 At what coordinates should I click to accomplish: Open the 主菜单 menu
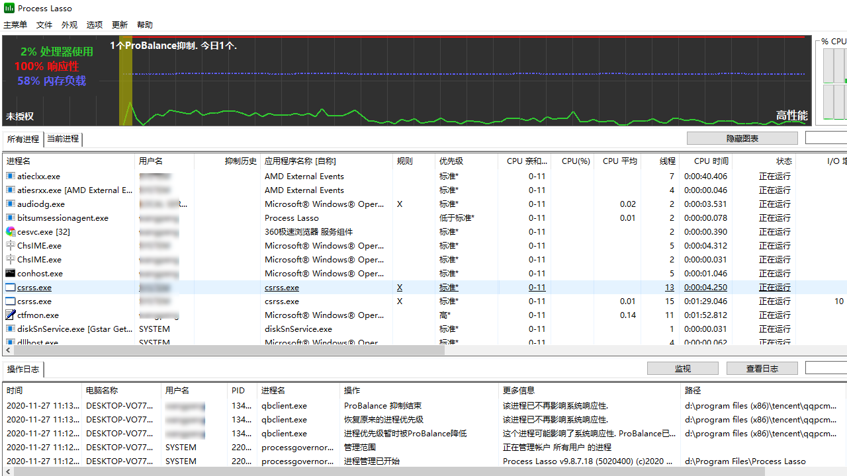[15, 25]
